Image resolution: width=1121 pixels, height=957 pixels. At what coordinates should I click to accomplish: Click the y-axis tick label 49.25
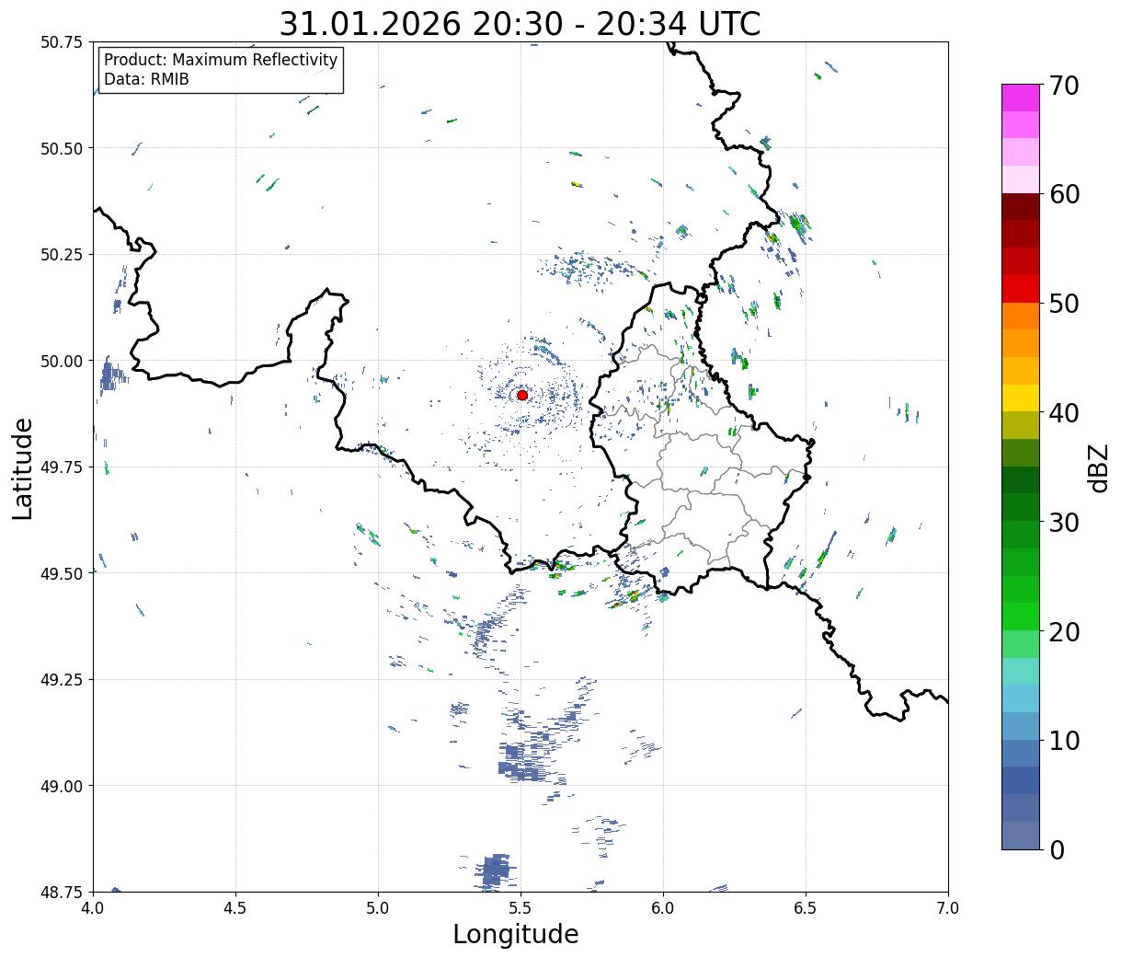tap(62, 680)
